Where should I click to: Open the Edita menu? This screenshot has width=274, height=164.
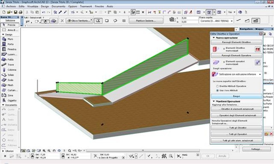point(21,6)
